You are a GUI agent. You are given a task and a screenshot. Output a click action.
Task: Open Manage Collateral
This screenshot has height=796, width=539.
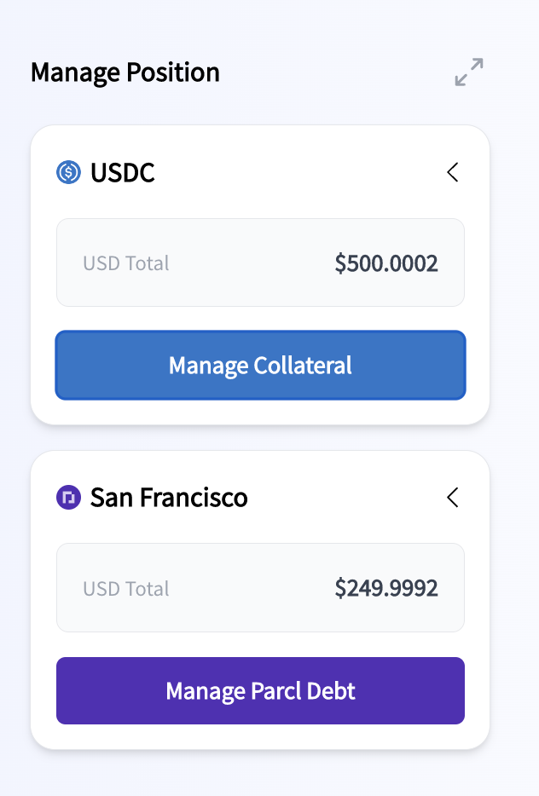(261, 365)
